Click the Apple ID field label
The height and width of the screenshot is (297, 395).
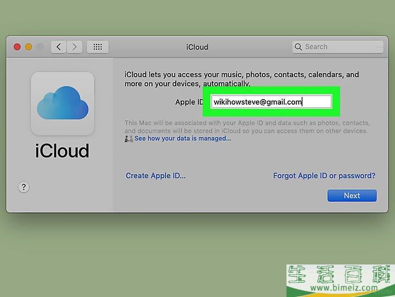coord(189,102)
